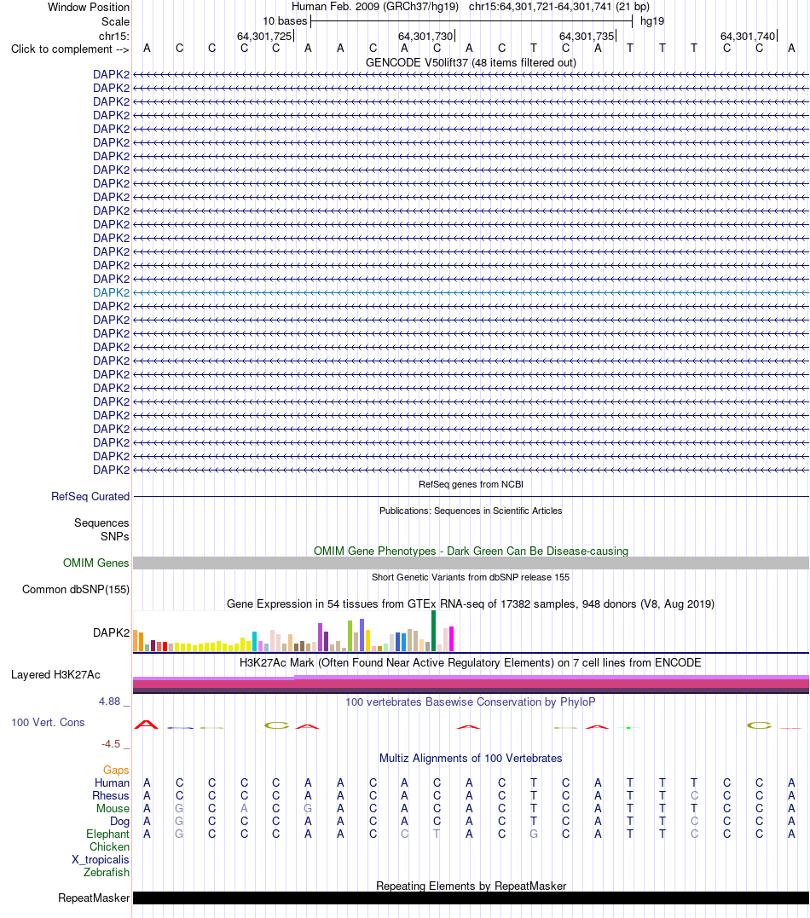
Task: Click the 4.88 upper scale value
Action: click(109, 701)
